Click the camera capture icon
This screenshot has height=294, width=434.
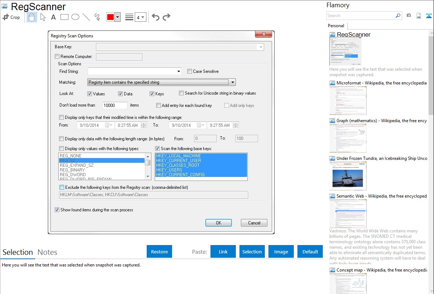pyautogui.click(x=409, y=16)
